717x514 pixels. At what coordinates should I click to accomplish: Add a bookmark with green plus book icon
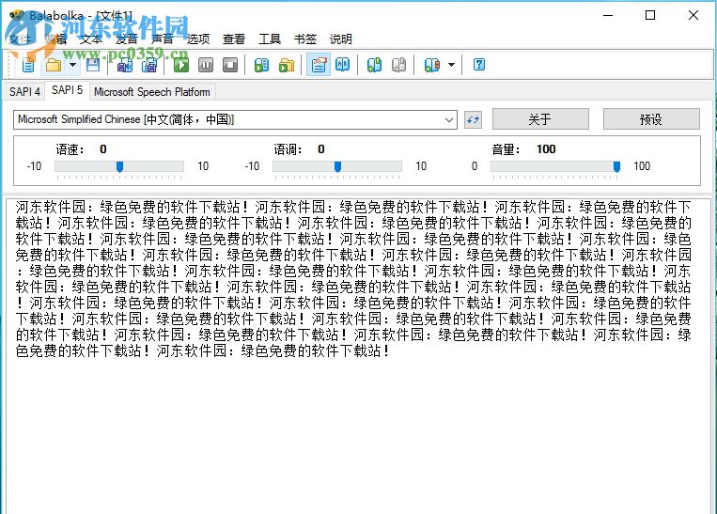click(x=374, y=65)
